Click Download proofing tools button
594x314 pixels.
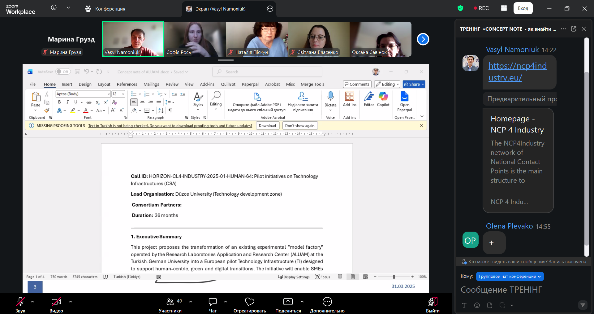tap(267, 126)
